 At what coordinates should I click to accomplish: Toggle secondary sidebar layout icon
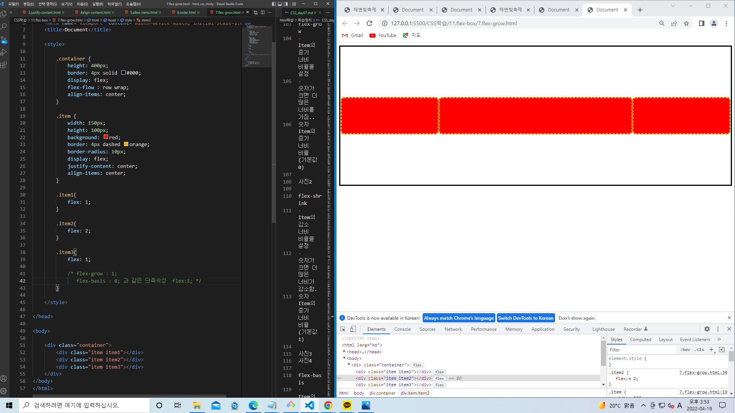(286, 4)
